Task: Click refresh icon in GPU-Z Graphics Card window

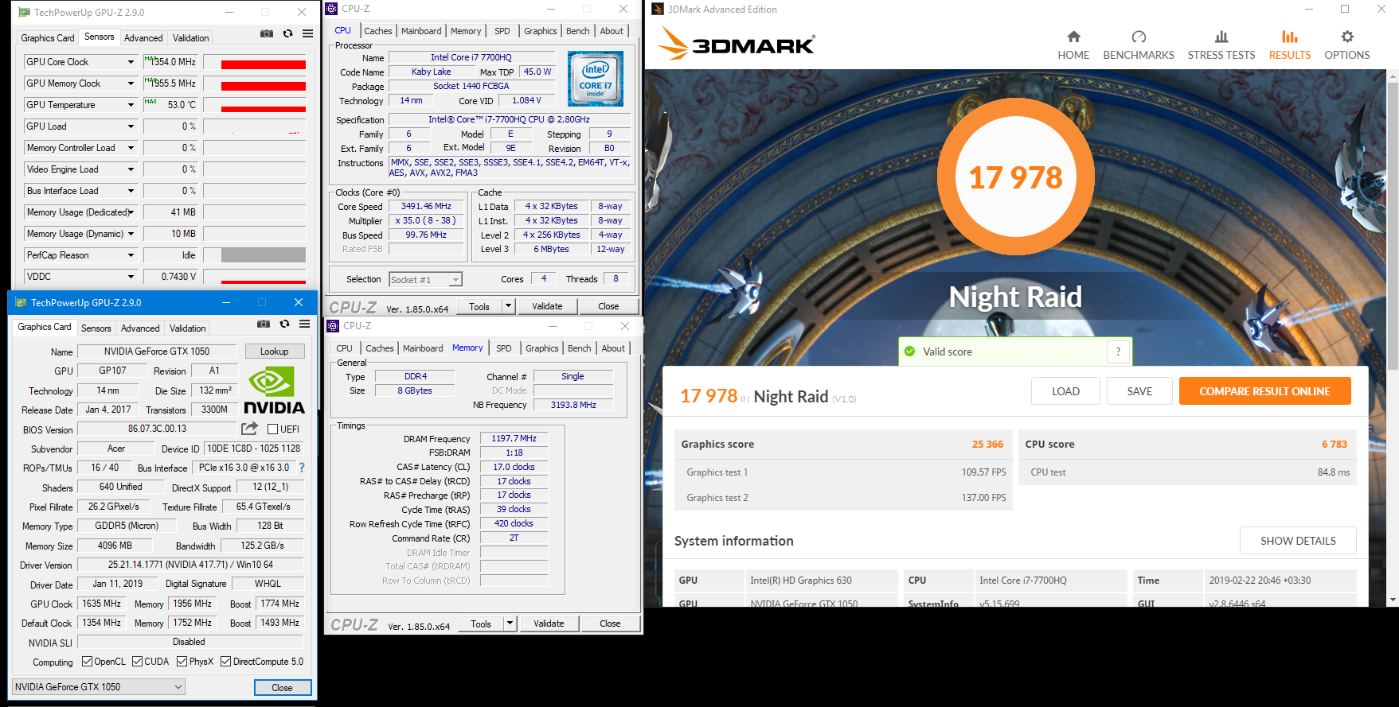Action: tap(284, 324)
